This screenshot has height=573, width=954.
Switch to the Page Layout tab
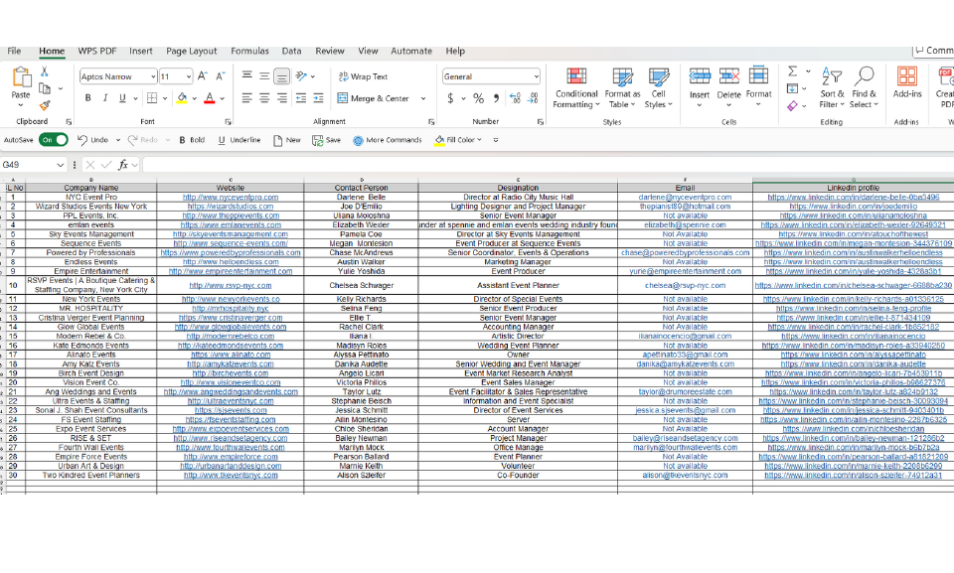point(191,51)
